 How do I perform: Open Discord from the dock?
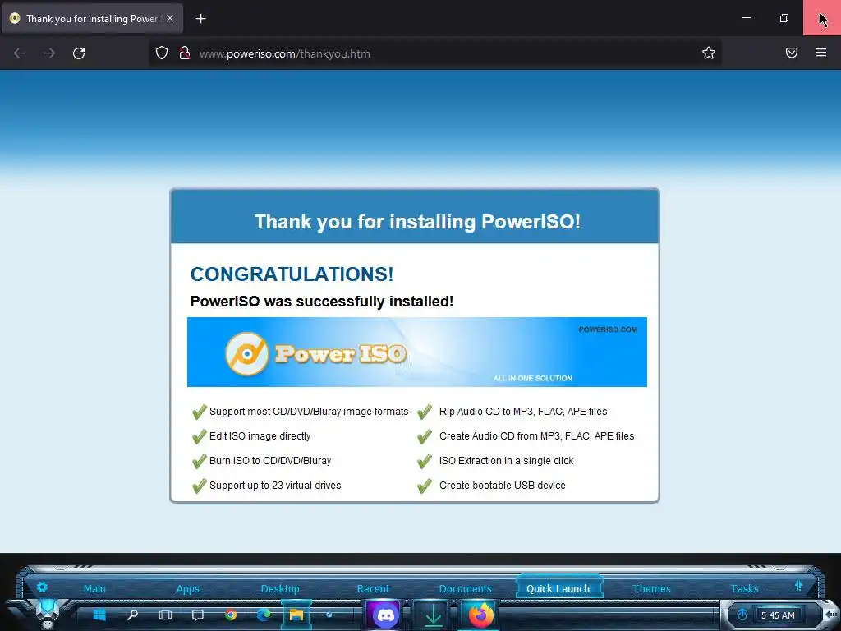(385, 615)
